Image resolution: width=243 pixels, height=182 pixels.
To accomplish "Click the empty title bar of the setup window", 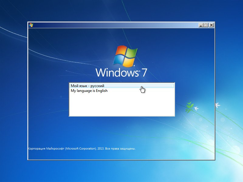I will pos(115,25).
